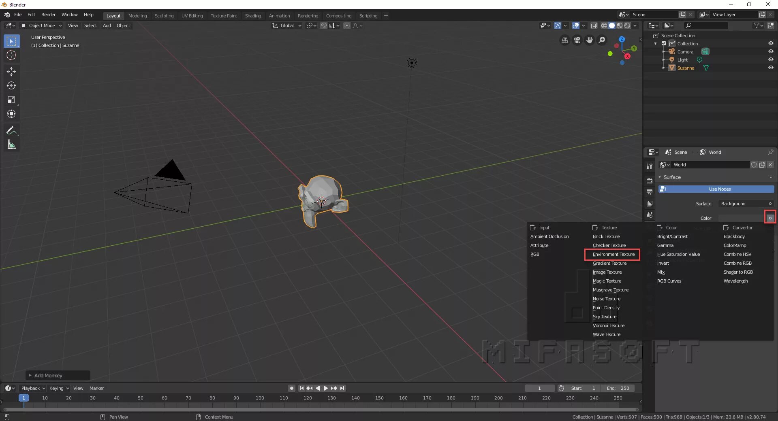Switch to Rendered viewport shading
778x421 pixels.
pos(627,26)
